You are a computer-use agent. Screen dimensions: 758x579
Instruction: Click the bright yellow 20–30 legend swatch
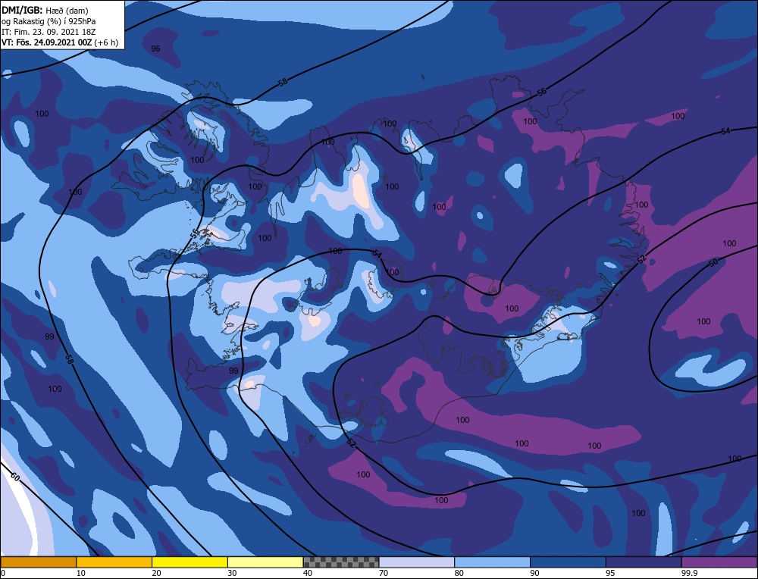pyautogui.click(x=189, y=562)
